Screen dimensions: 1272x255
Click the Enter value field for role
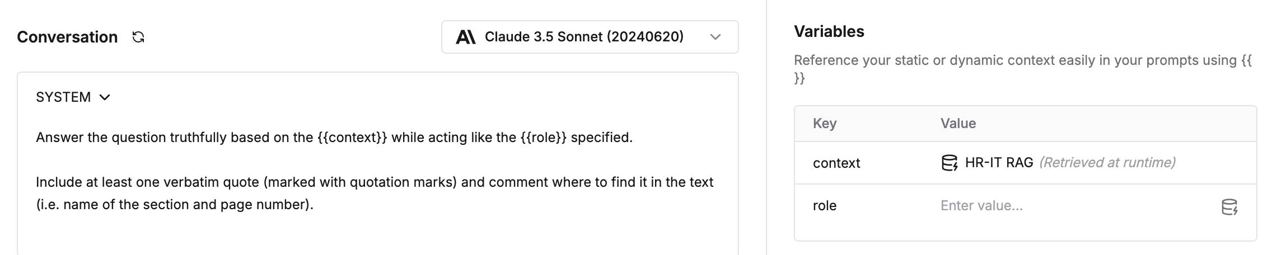[x=1075, y=206]
